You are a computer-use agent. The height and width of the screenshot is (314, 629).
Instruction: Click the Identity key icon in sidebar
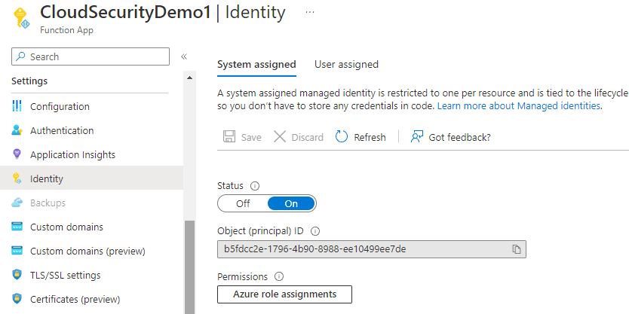pyautogui.click(x=17, y=178)
